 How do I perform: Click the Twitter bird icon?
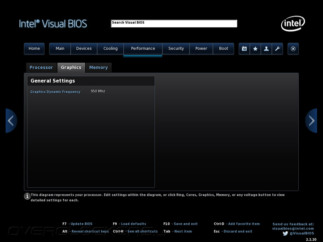tap(285, 233)
